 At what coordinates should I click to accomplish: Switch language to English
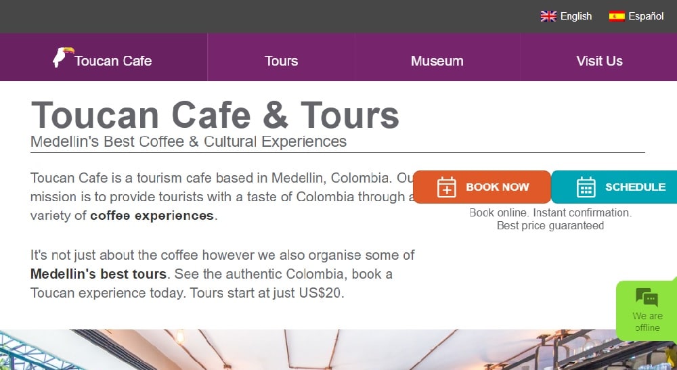coord(575,16)
